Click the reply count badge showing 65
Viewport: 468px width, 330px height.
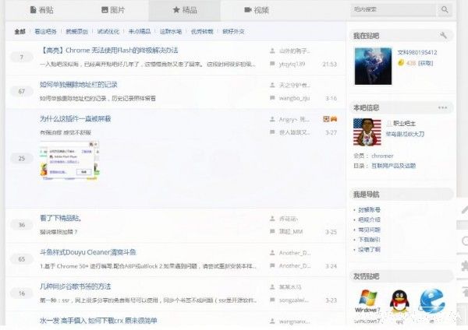coord(22,259)
